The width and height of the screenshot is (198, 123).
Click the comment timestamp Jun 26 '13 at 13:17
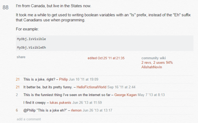[97, 110]
